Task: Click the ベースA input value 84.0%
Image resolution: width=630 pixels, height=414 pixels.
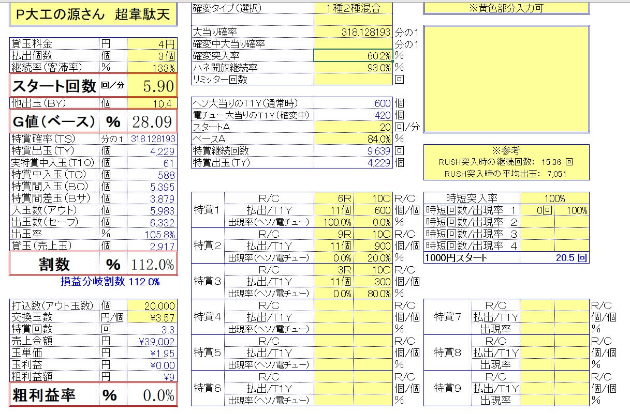Action: [x=353, y=139]
